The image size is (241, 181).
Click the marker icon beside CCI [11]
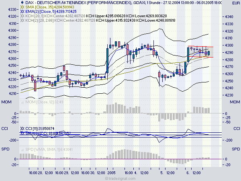pyautogui.click(x=22, y=129)
